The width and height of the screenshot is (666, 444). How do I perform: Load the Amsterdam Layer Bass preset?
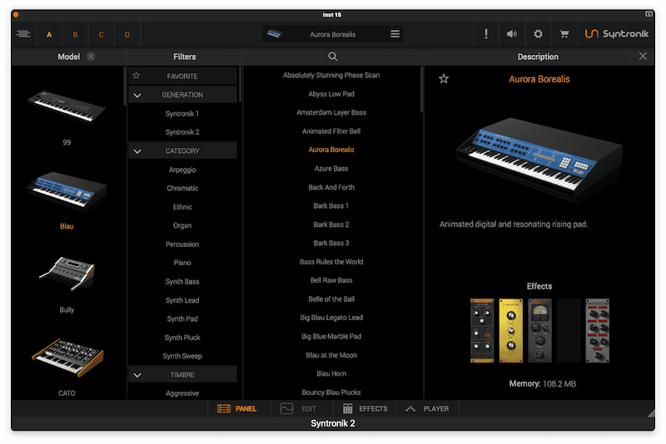click(331, 112)
